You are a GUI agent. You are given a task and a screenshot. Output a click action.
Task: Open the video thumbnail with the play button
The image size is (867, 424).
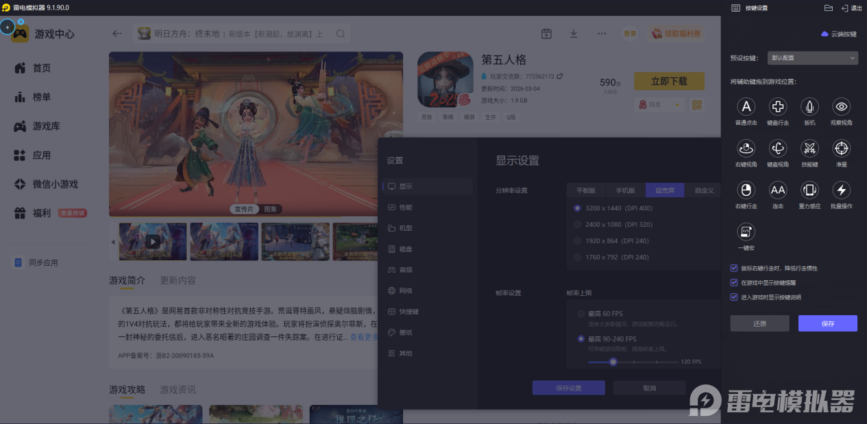point(153,242)
